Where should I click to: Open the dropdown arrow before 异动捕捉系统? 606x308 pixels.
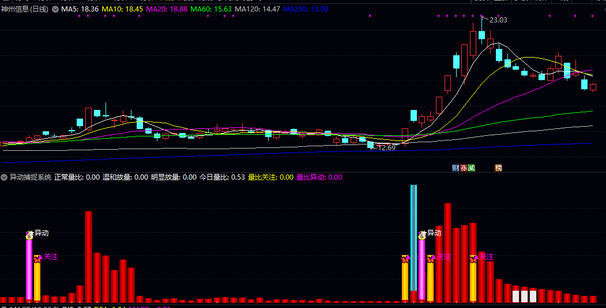point(4,177)
